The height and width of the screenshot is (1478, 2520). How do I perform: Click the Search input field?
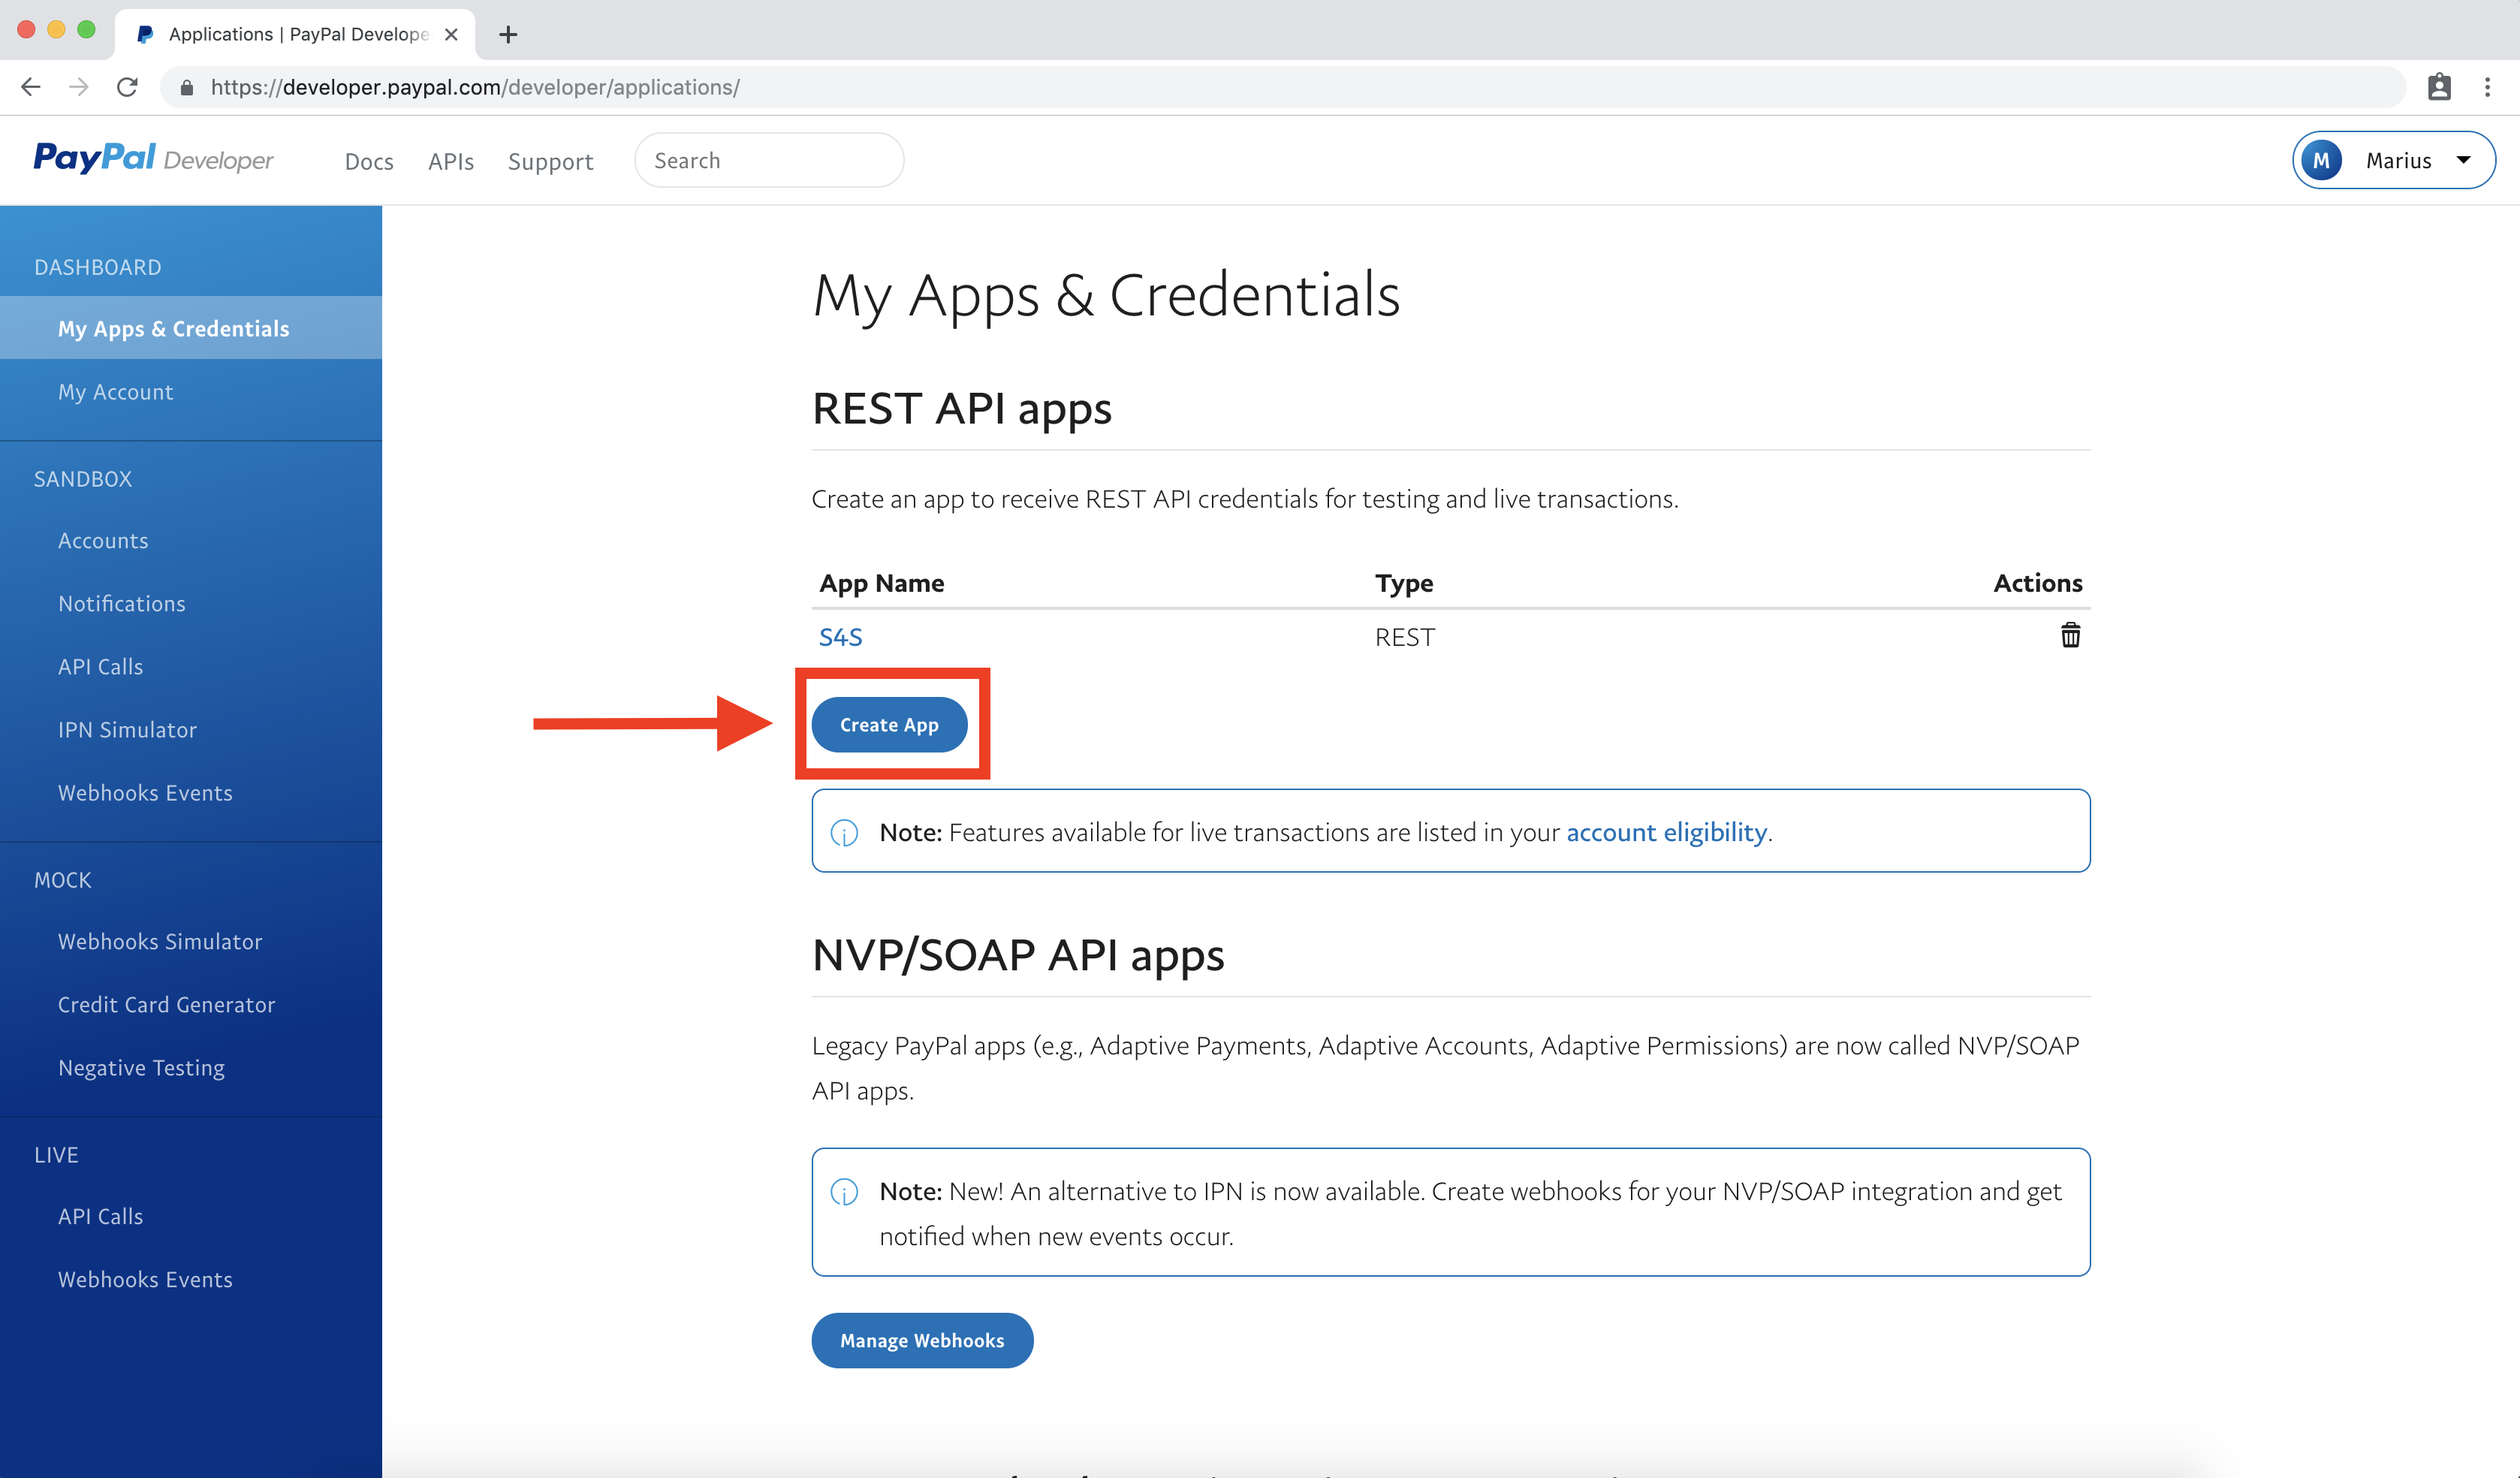(x=769, y=160)
